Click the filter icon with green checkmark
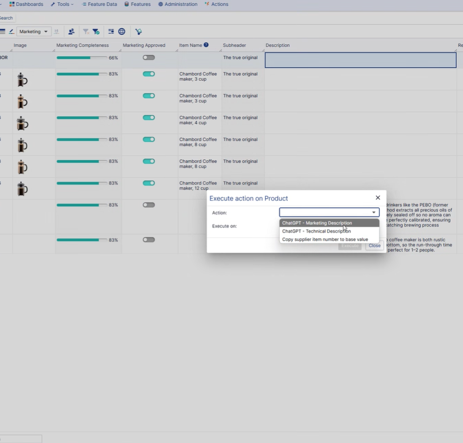 96,32
